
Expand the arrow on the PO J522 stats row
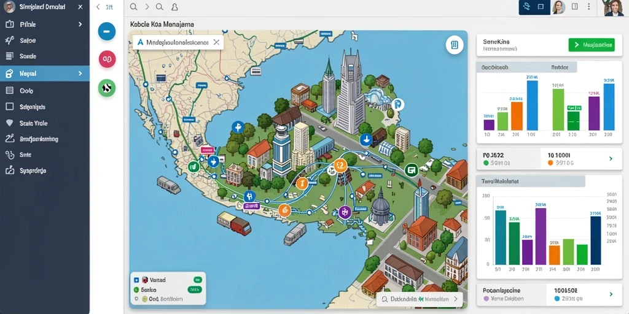611,159
